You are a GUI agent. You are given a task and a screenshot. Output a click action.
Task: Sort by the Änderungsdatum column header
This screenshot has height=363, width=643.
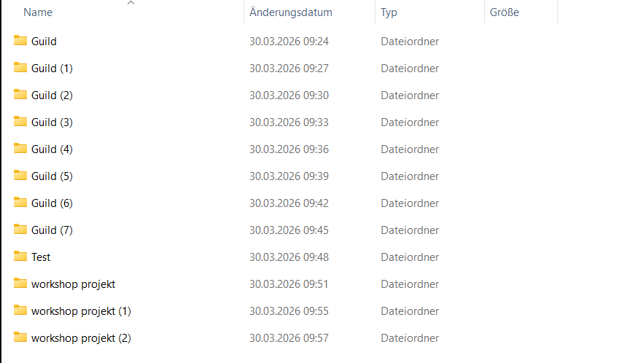[x=290, y=13]
